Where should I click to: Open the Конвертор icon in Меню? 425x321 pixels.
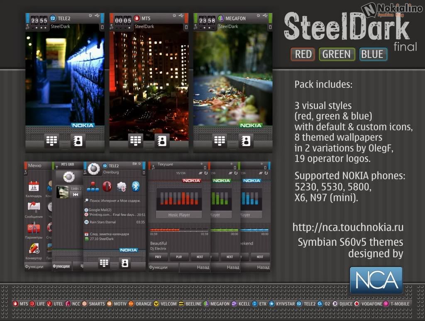[x=34, y=249]
